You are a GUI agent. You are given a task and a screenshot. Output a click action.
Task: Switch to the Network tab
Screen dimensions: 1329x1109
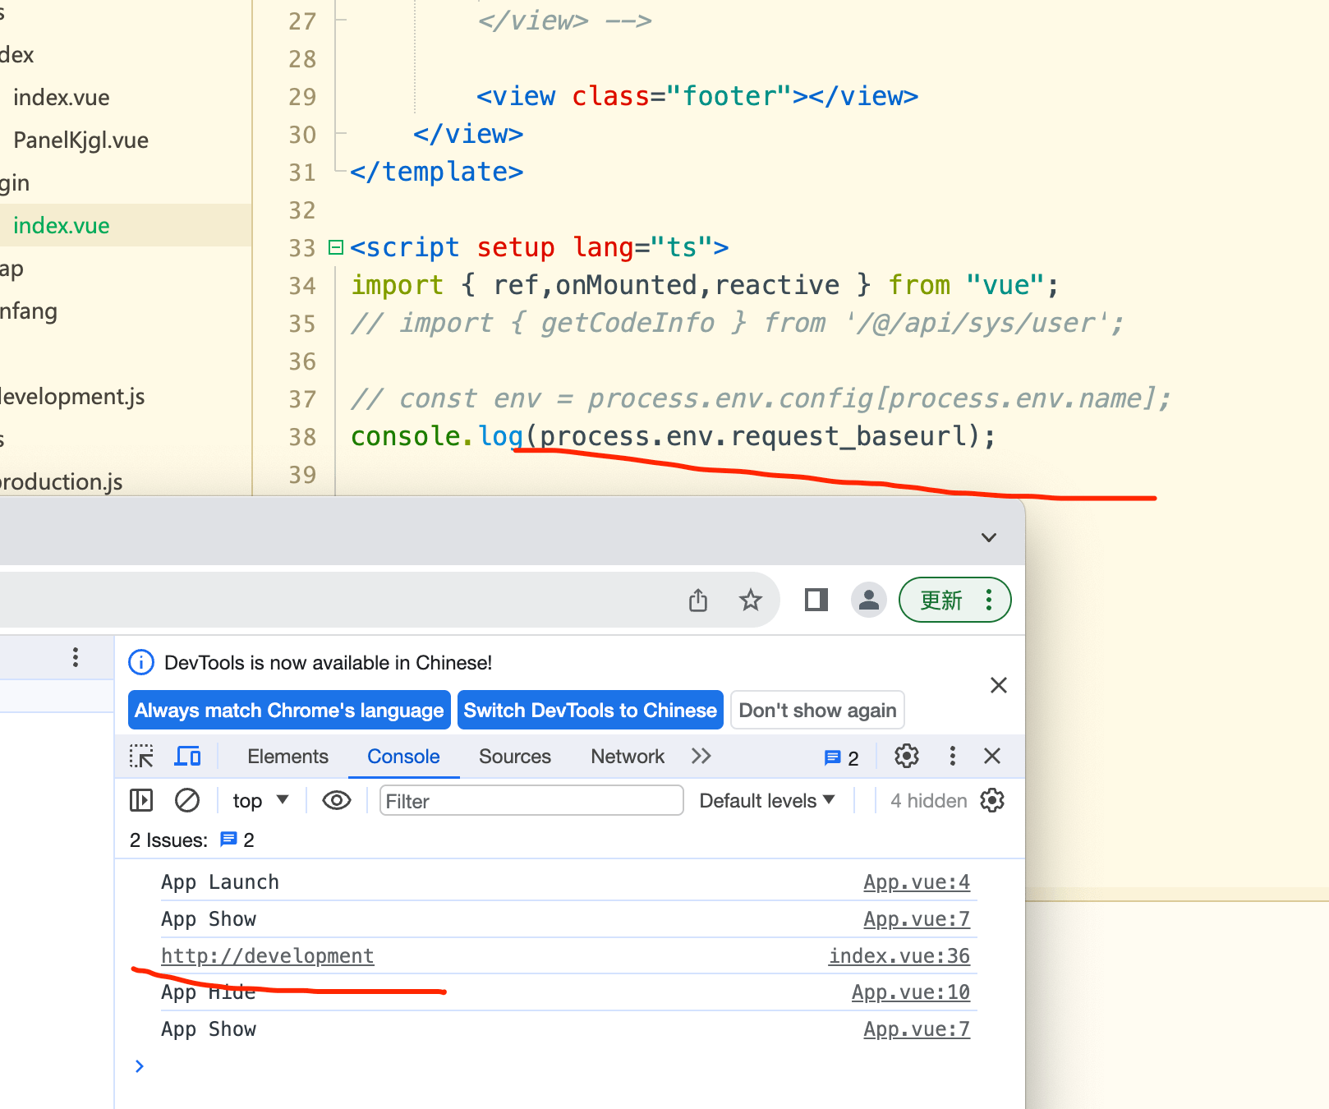(x=628, y=756)
